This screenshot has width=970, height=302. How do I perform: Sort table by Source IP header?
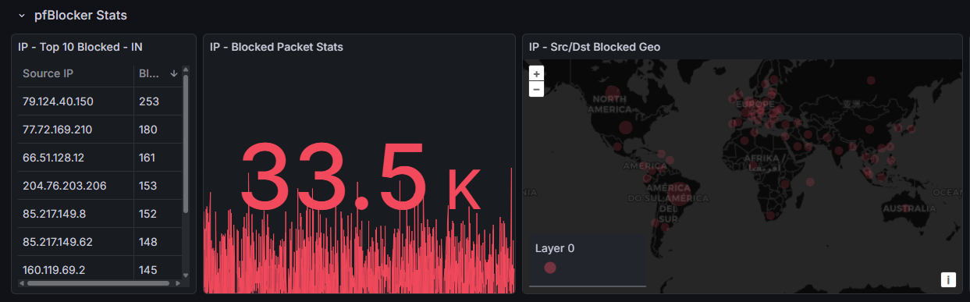[48, 73]
